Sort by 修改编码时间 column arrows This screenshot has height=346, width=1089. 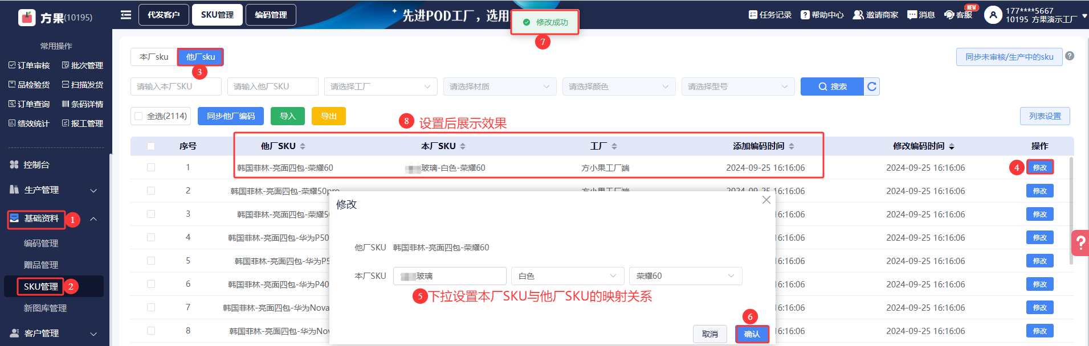coord(952,146)
